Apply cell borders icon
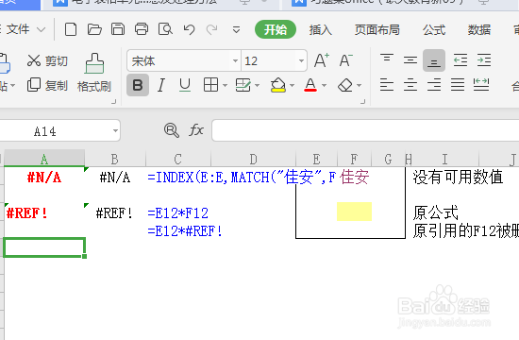519x340 pixels. pos(210,85)
